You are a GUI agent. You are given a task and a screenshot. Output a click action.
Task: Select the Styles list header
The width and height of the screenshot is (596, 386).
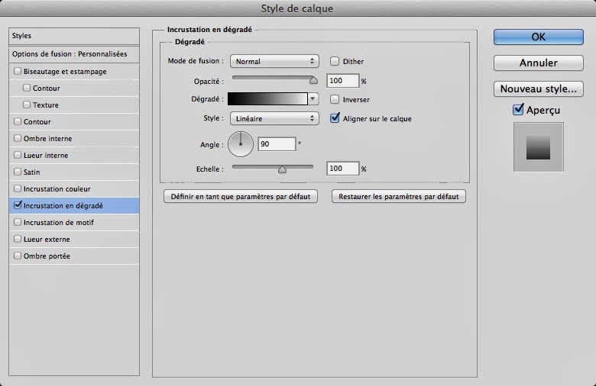click(74, 36)
